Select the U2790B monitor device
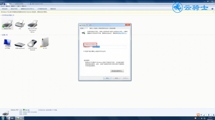The height and width of the screenshot is (120, 215). [7, 43]
